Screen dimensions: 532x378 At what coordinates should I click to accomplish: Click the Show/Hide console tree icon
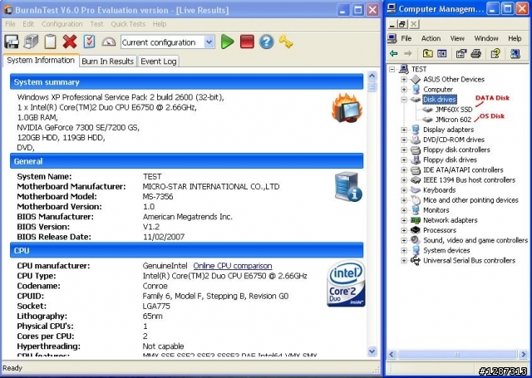(441, 53)
